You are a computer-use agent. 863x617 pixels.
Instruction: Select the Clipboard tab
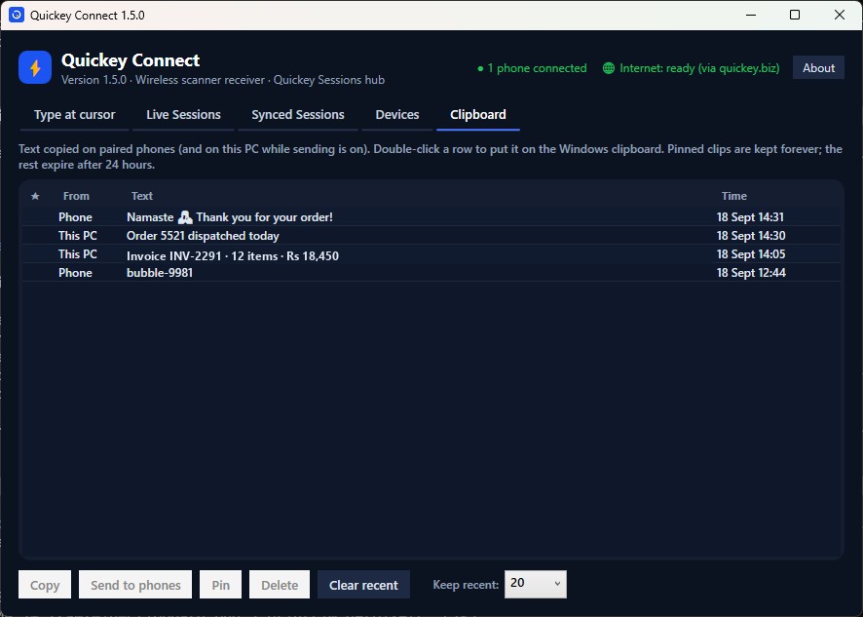(477, 115)
